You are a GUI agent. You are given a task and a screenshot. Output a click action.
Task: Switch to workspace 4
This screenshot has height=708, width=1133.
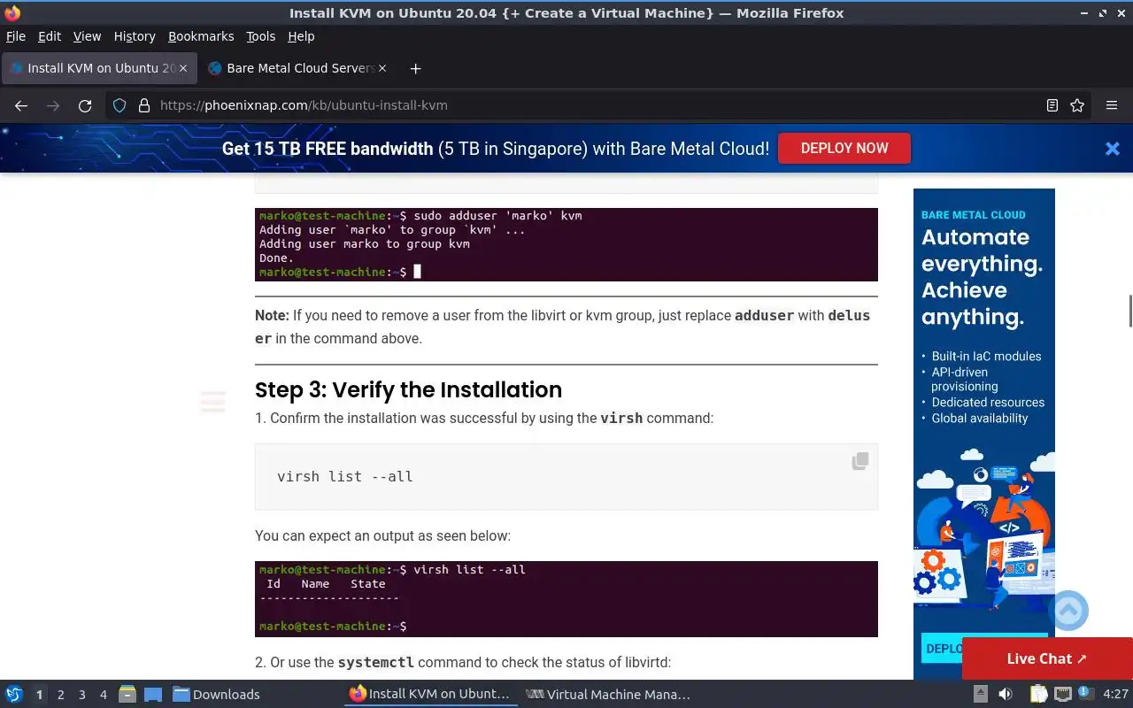pos(103,694)
